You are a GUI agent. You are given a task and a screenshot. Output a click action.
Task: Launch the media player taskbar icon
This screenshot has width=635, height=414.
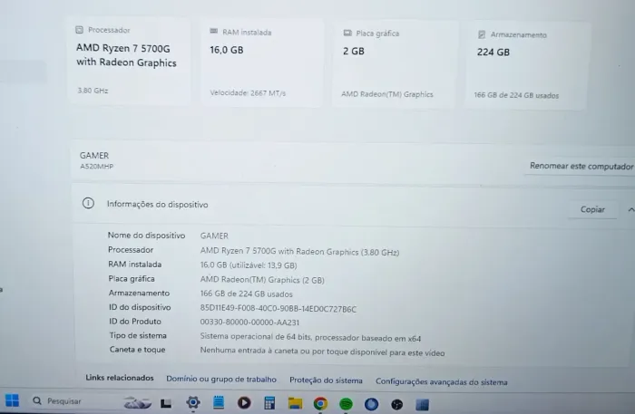pyautogui.click(x=244, y=403)
